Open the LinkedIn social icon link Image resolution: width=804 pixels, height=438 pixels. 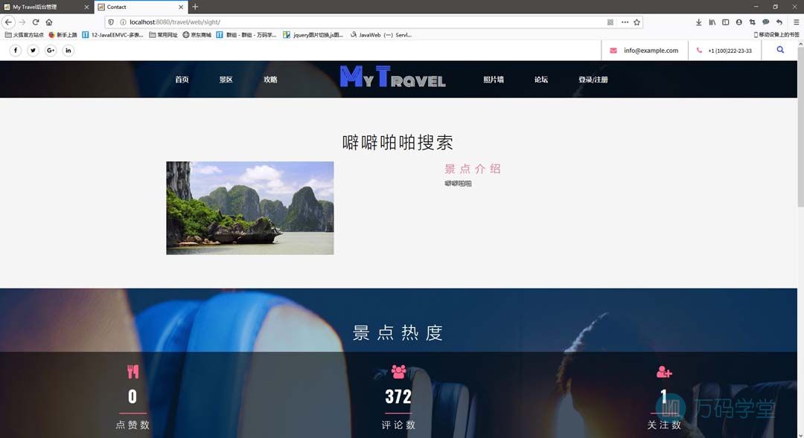coord(68,51)
